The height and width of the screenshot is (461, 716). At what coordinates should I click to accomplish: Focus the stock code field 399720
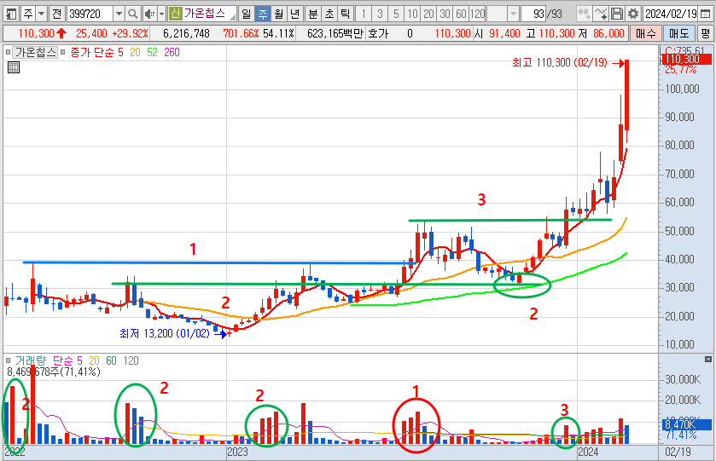pyautogui.click(x=90, y=14)
